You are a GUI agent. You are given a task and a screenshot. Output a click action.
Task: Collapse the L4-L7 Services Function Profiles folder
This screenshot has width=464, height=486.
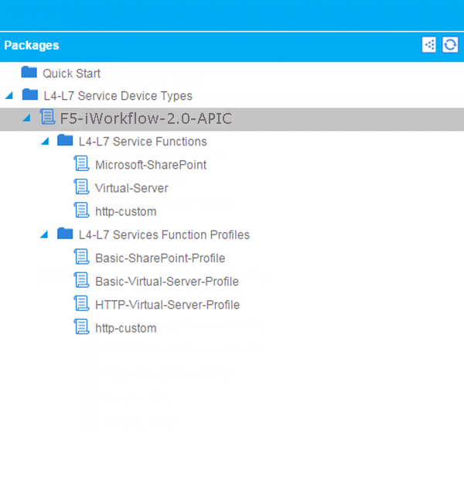click(44, 234)
